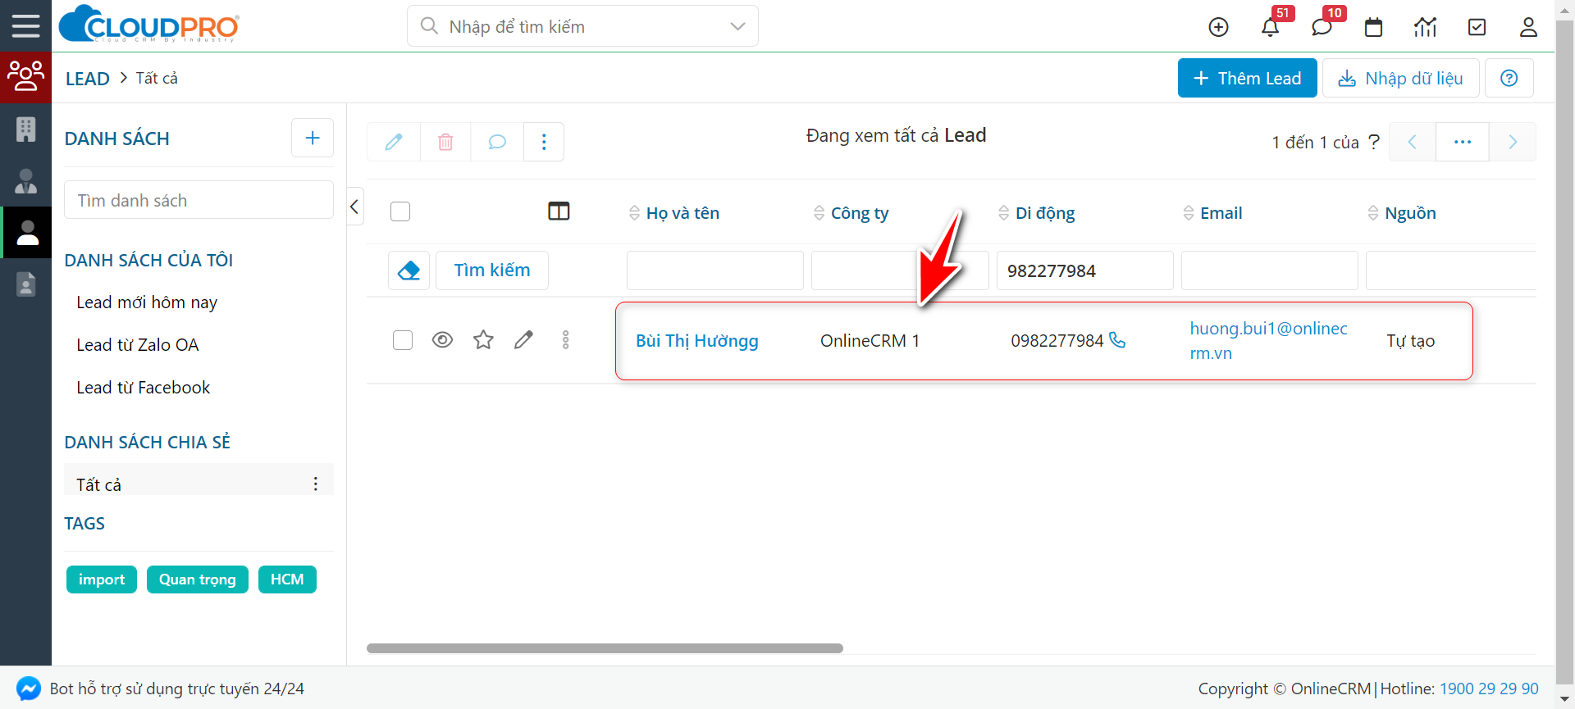1575x709 pixels.
Task: Open the quick create plus icon
Action: click(1219, 27)
